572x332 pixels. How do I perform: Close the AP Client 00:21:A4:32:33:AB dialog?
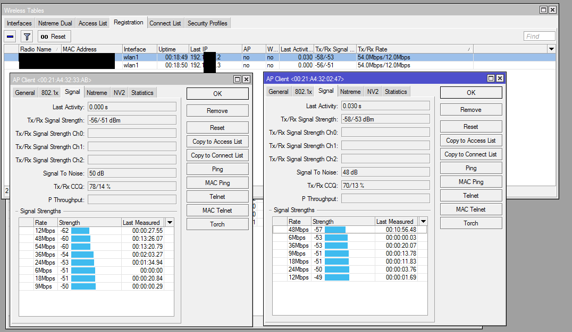[246, 79]
